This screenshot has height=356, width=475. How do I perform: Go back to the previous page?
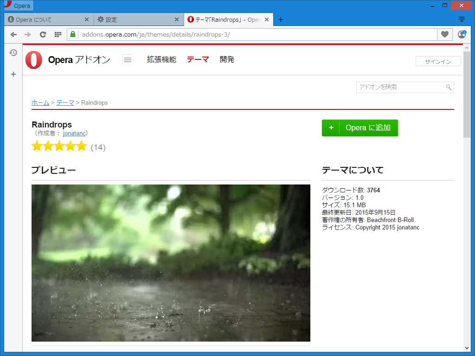(13, 34)
